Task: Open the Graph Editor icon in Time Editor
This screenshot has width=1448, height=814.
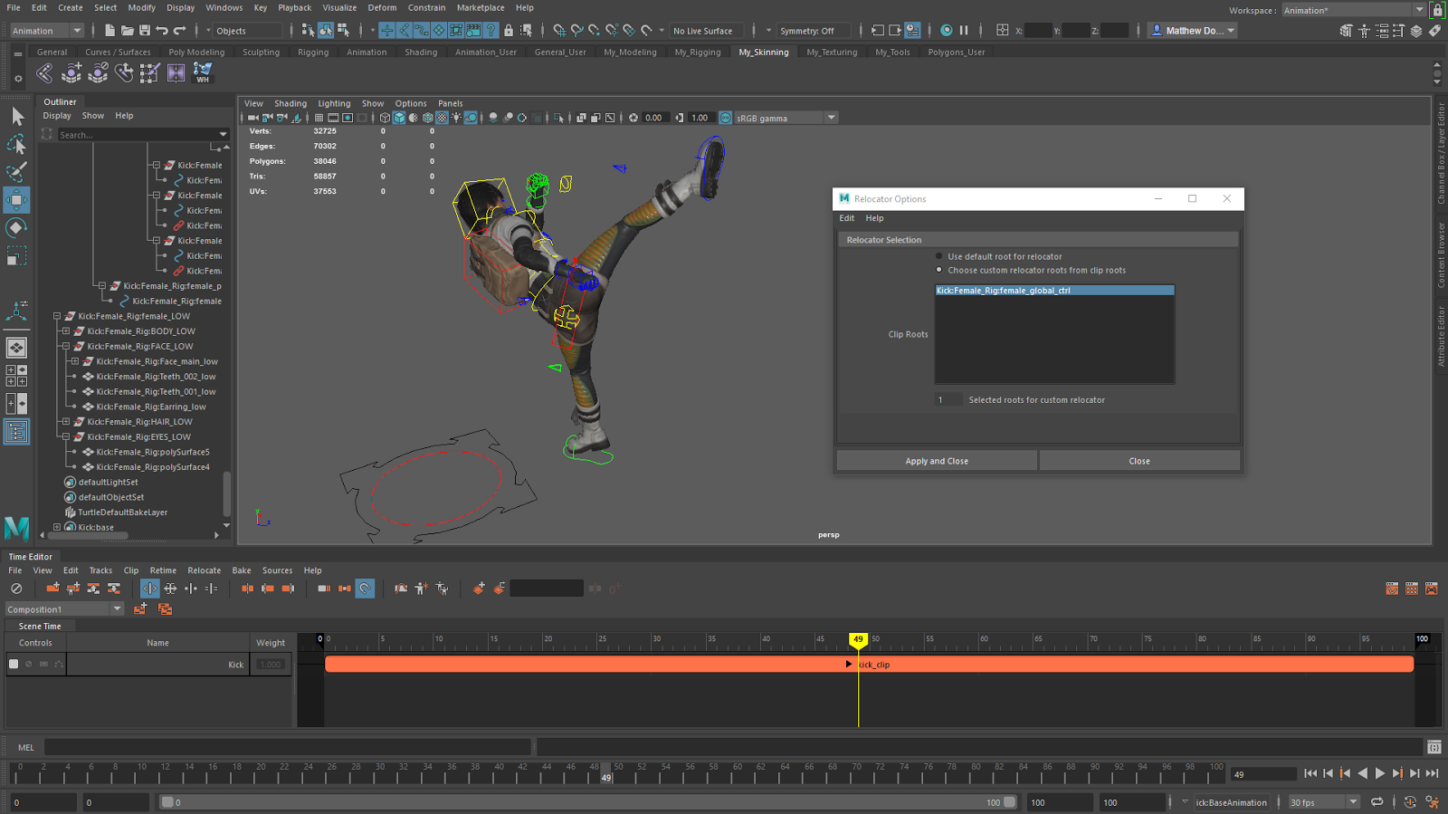Action: coord(1392,589)
